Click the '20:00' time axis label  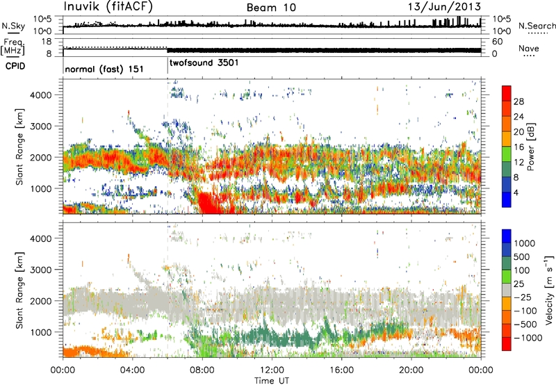pos(411,370)
